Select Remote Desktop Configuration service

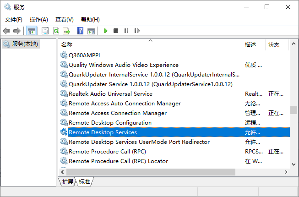pyautogui.click(x=110, y=123)
